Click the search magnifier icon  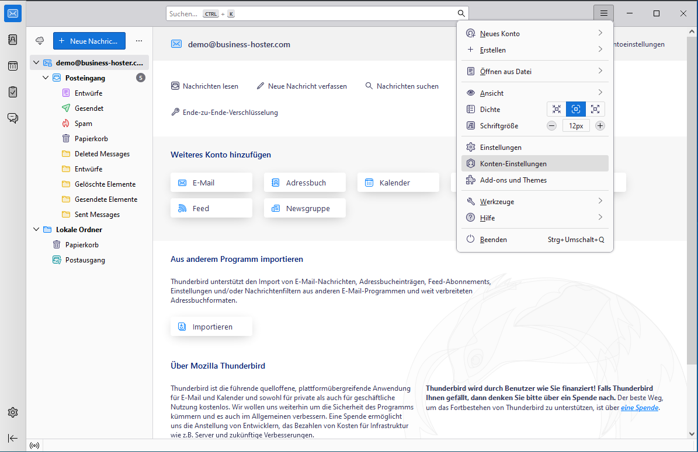pos(461,14)
